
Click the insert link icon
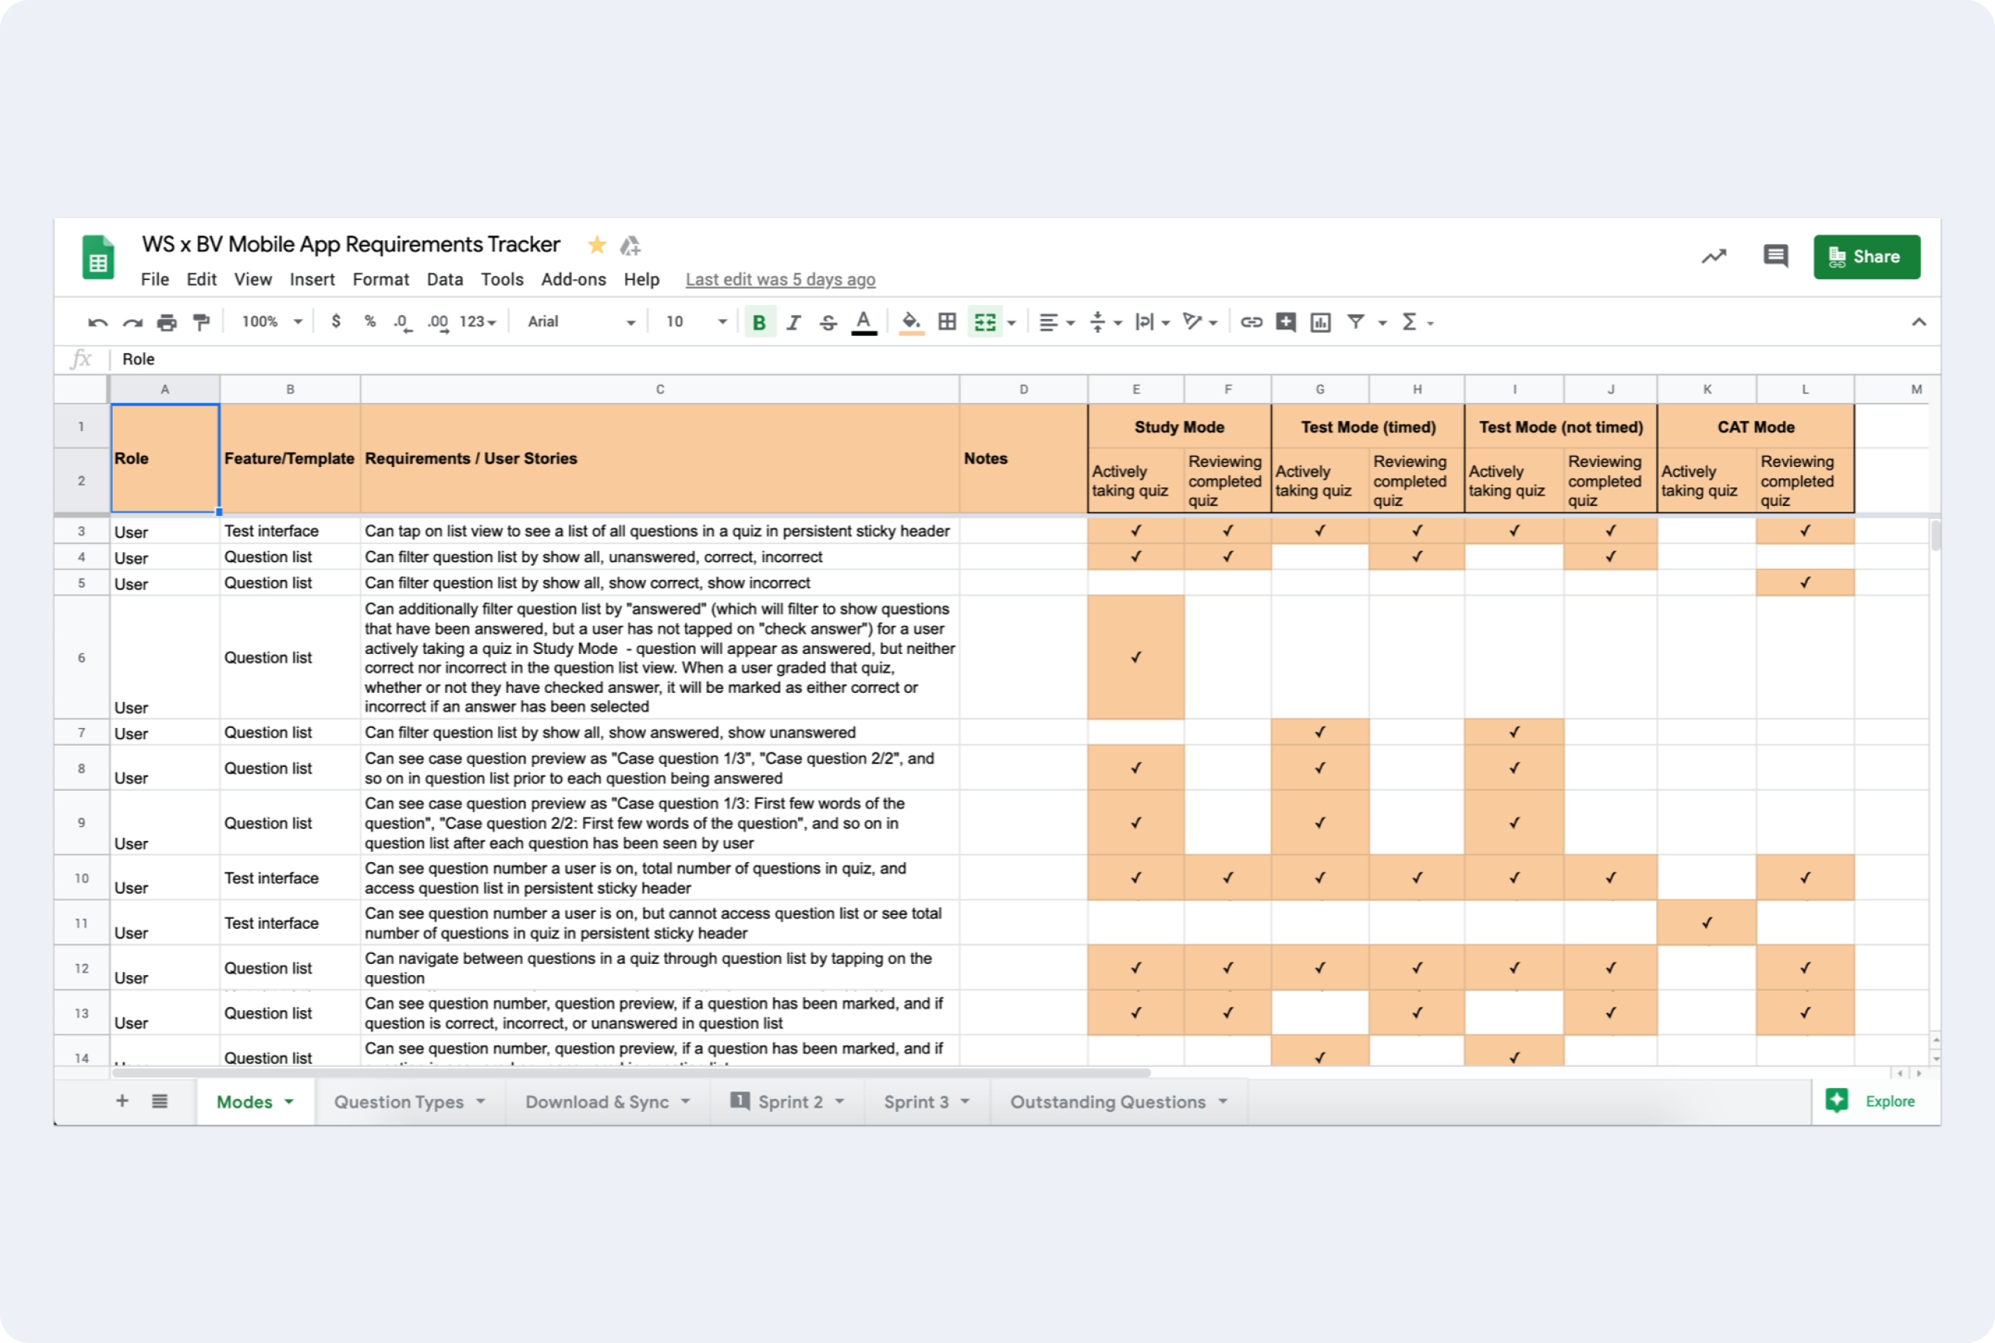pos(1251,322)
